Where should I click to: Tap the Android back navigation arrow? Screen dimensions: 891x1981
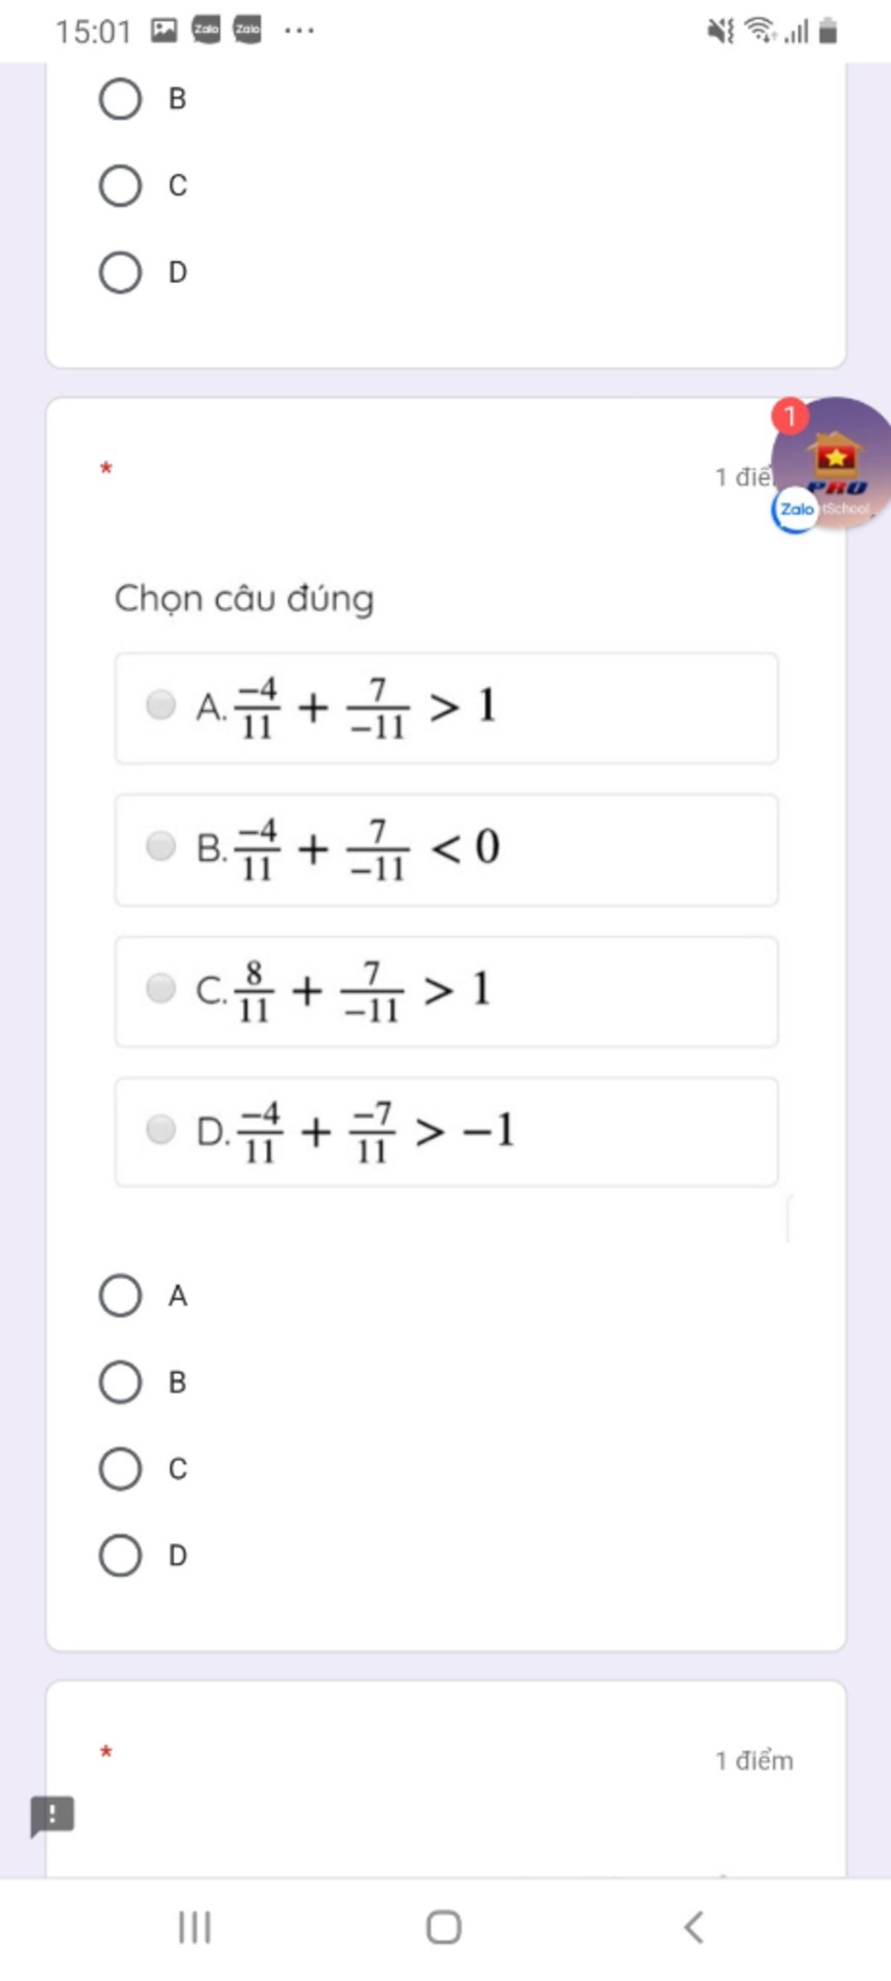(693, 1927)
